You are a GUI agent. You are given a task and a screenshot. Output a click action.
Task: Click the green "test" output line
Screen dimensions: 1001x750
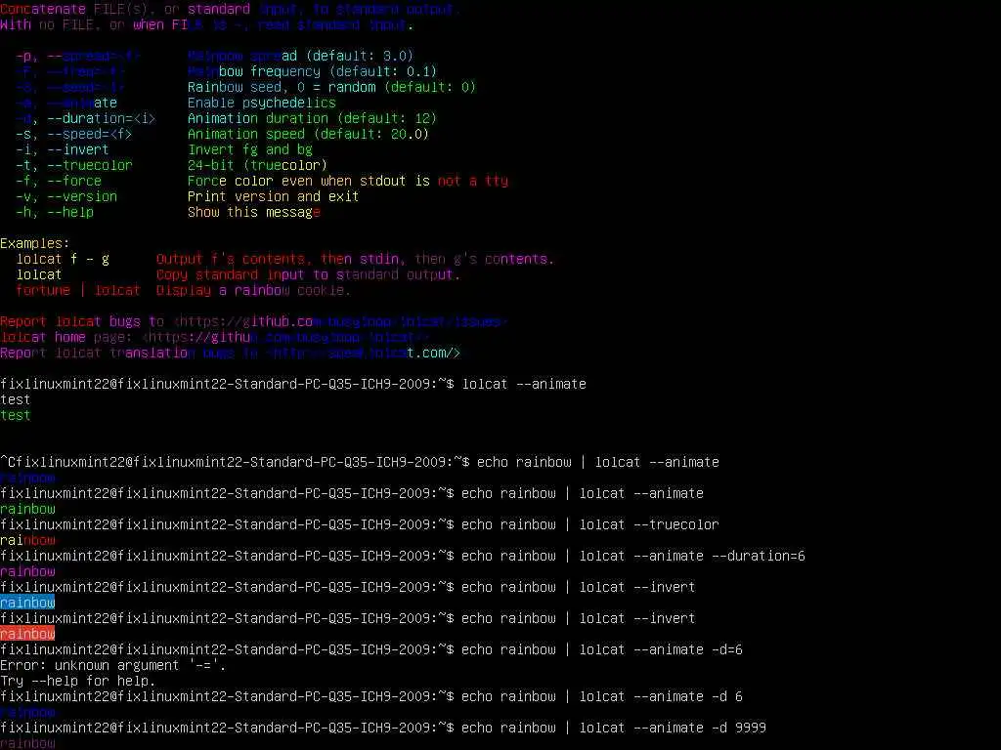click(16, 415)
